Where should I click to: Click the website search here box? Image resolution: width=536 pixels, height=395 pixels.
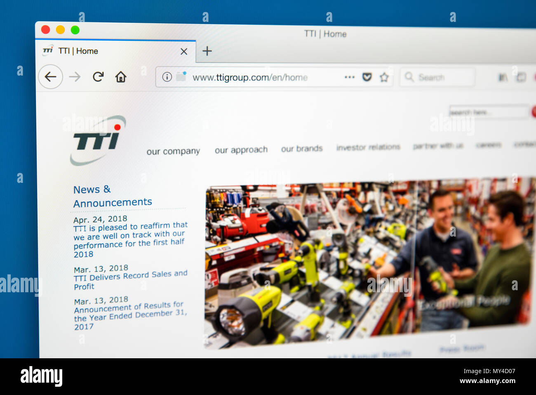click(x=489, y=112)
